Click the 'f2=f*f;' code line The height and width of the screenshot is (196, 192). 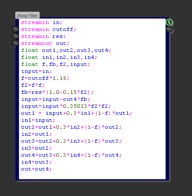click(33, 85)
